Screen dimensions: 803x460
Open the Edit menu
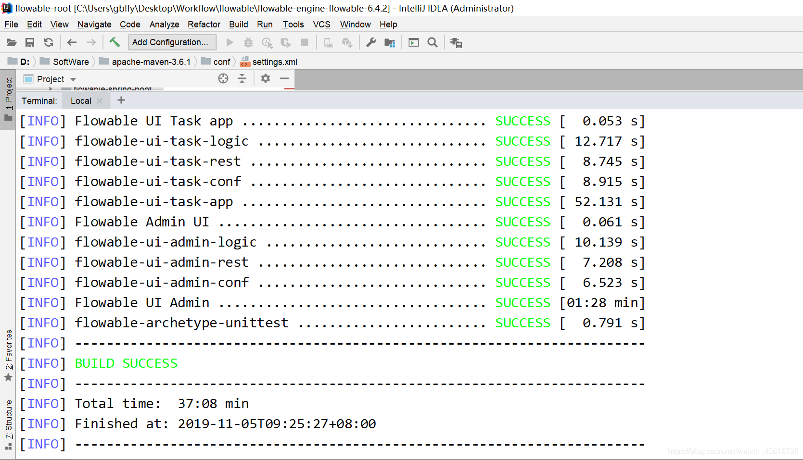(x=34, y=25)
